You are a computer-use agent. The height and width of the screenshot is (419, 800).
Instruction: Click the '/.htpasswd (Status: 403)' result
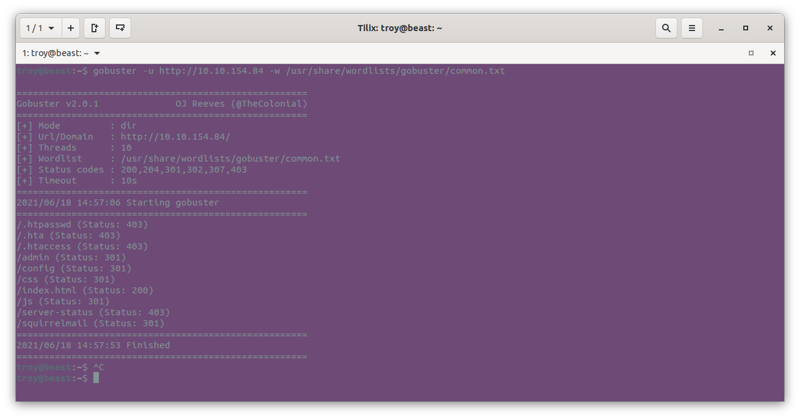82,224
